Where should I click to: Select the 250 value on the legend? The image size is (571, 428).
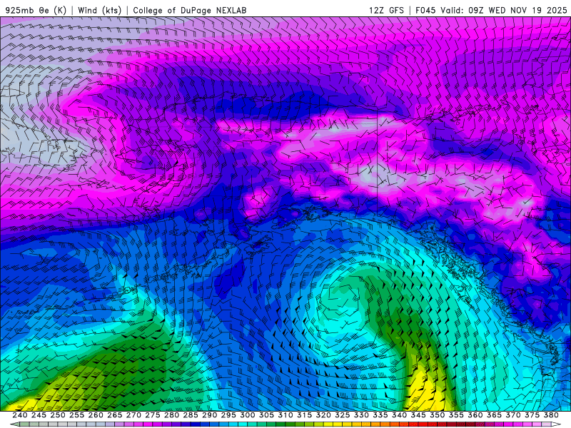(x=58, y=415)
